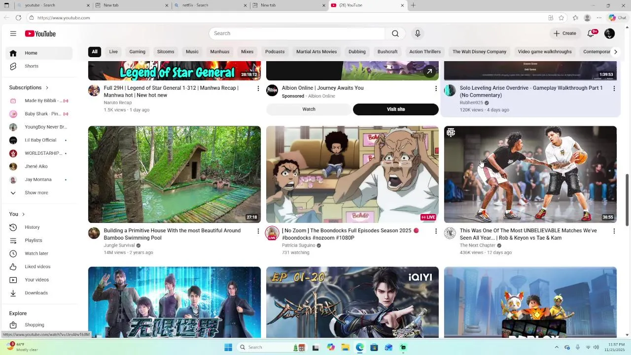Open the Rubhen925 channel link
This screenshot has height=355, width=631.
(x=471, y=103)
